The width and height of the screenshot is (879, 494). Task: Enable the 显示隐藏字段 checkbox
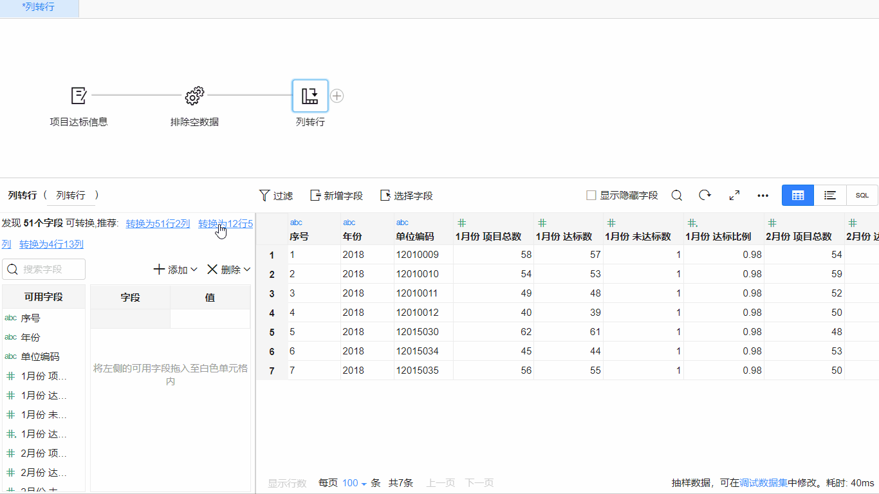pos(591,196)
